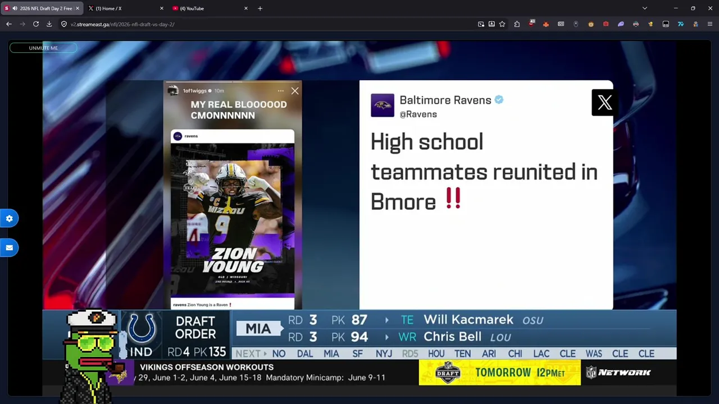
Task: Click the "Chris Bell" pick text
Action: [452, 337]
